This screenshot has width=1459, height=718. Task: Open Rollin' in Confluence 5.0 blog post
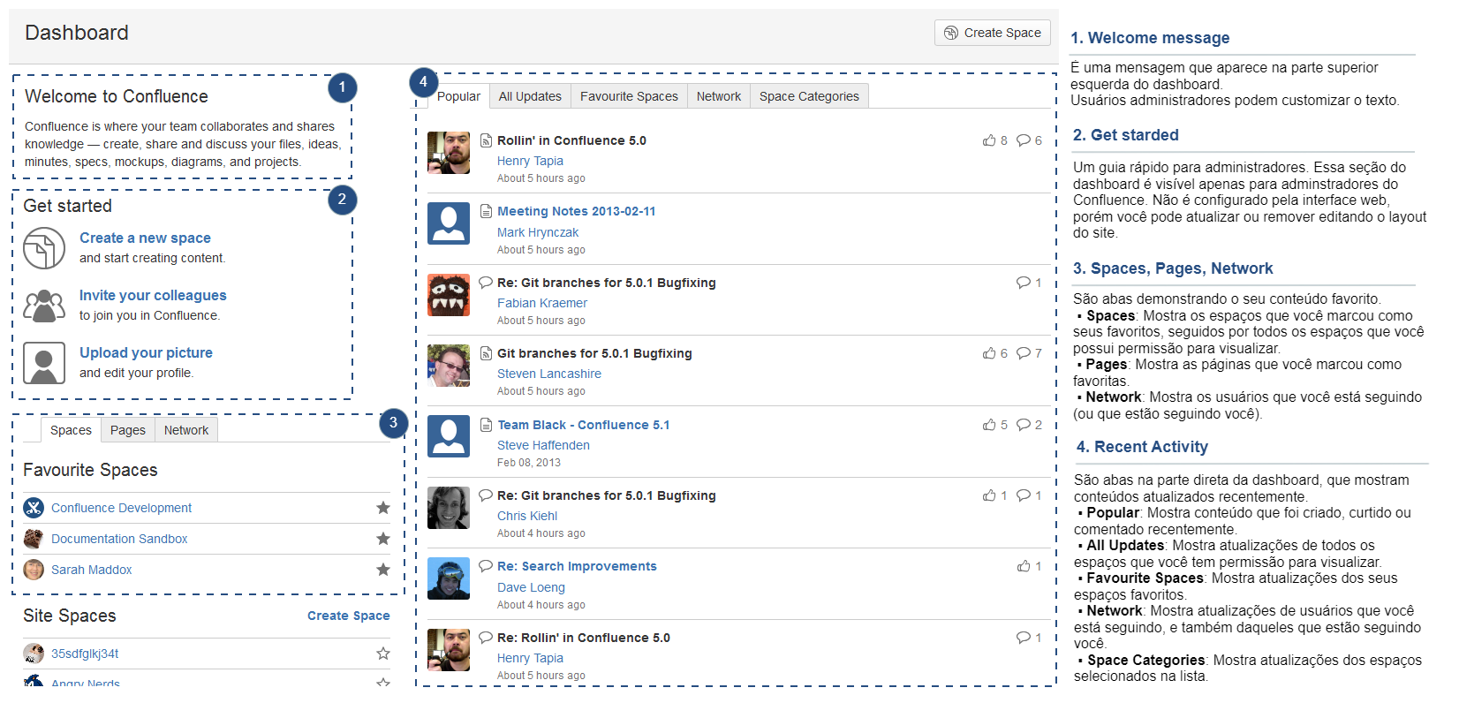[571, 140]
